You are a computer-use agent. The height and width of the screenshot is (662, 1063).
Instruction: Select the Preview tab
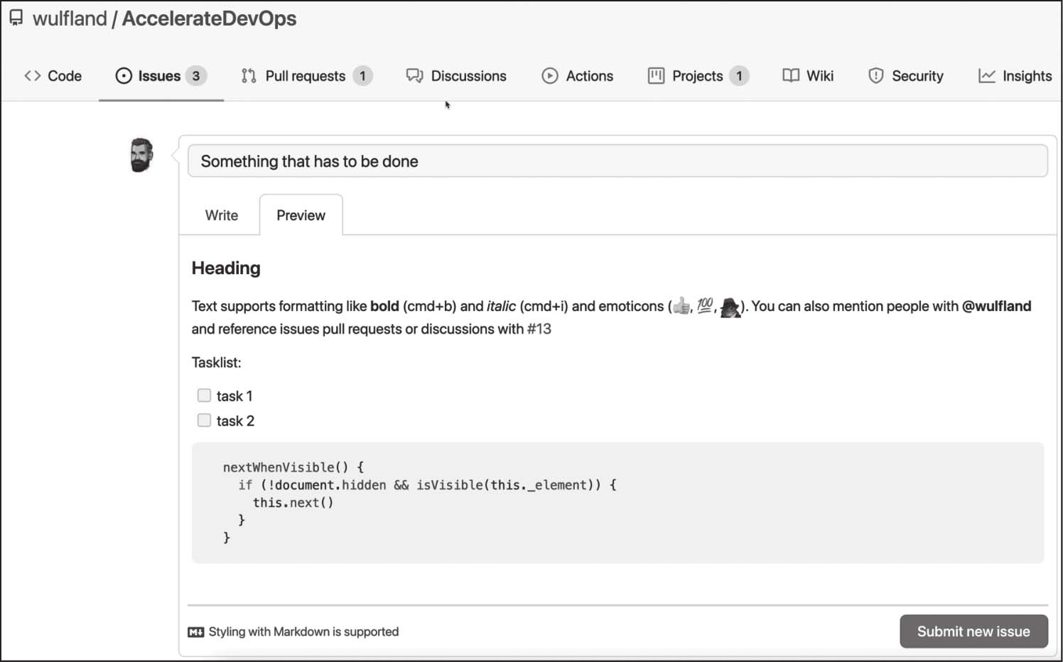coord(301,215)
